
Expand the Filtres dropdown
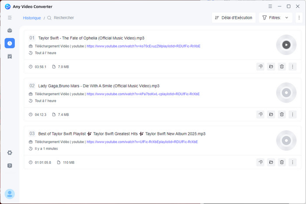click(275, 18)
